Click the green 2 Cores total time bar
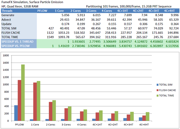This screenshot has width=180, height=129. (x=54, y=111)
